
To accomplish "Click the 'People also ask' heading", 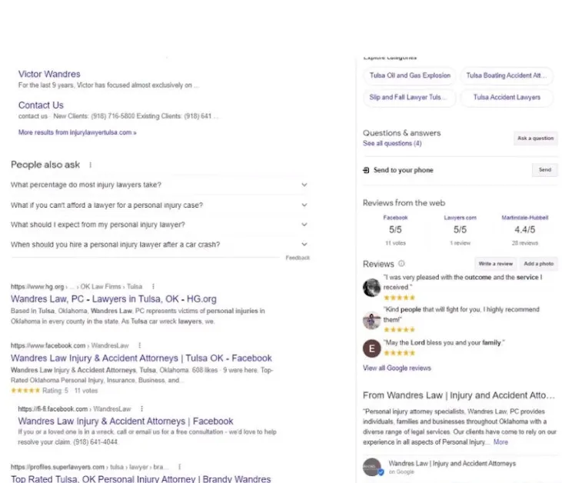I will (x=45, y=165).
